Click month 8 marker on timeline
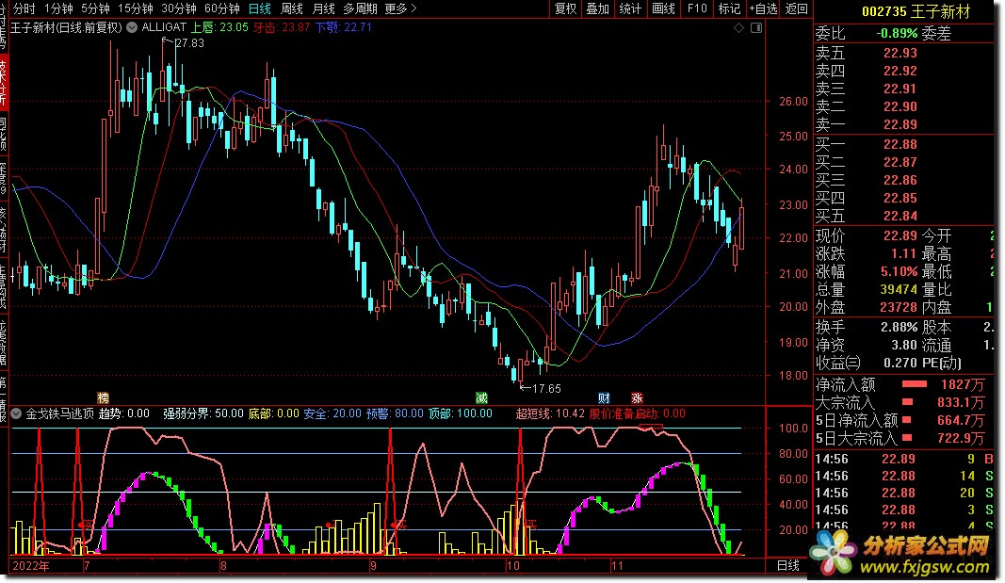 (x=223, y=566)
